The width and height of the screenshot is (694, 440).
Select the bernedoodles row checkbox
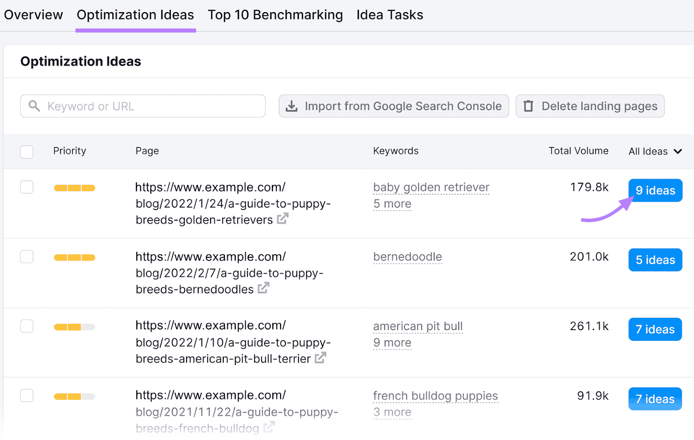point(26,256)
